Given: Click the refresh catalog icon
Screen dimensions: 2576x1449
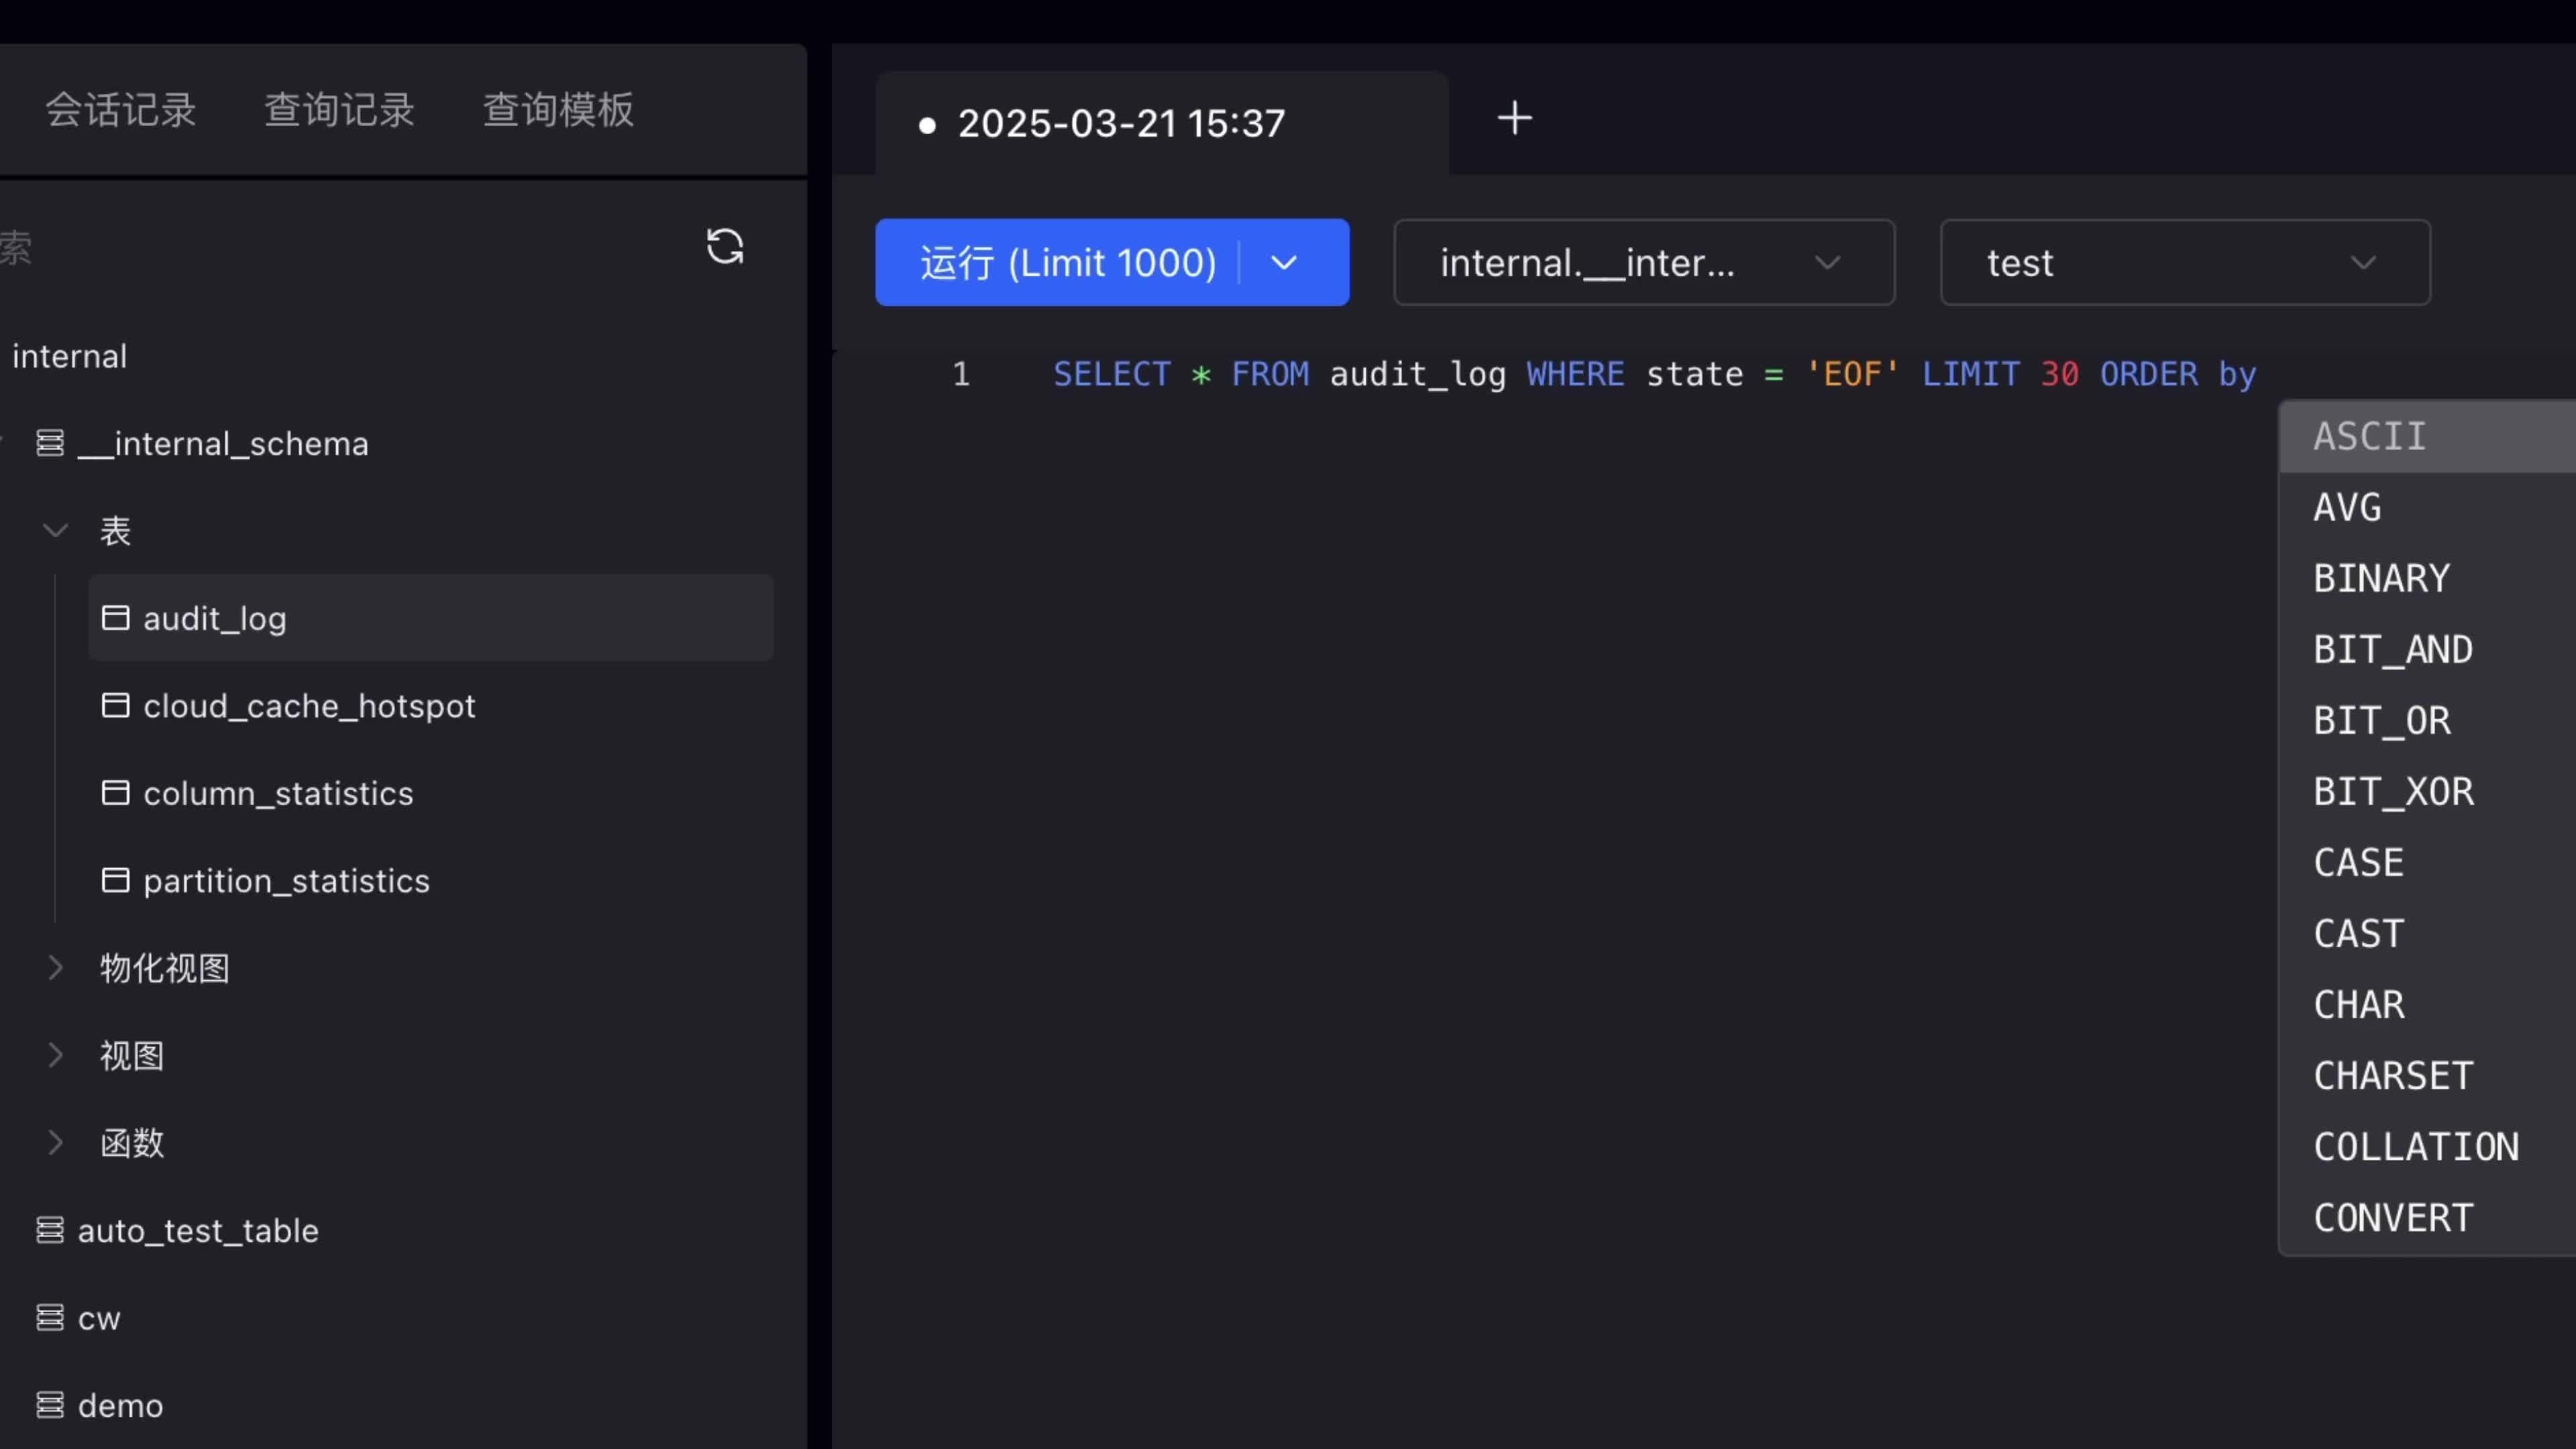Looking at the screenshot, I should tap(725, 246).
